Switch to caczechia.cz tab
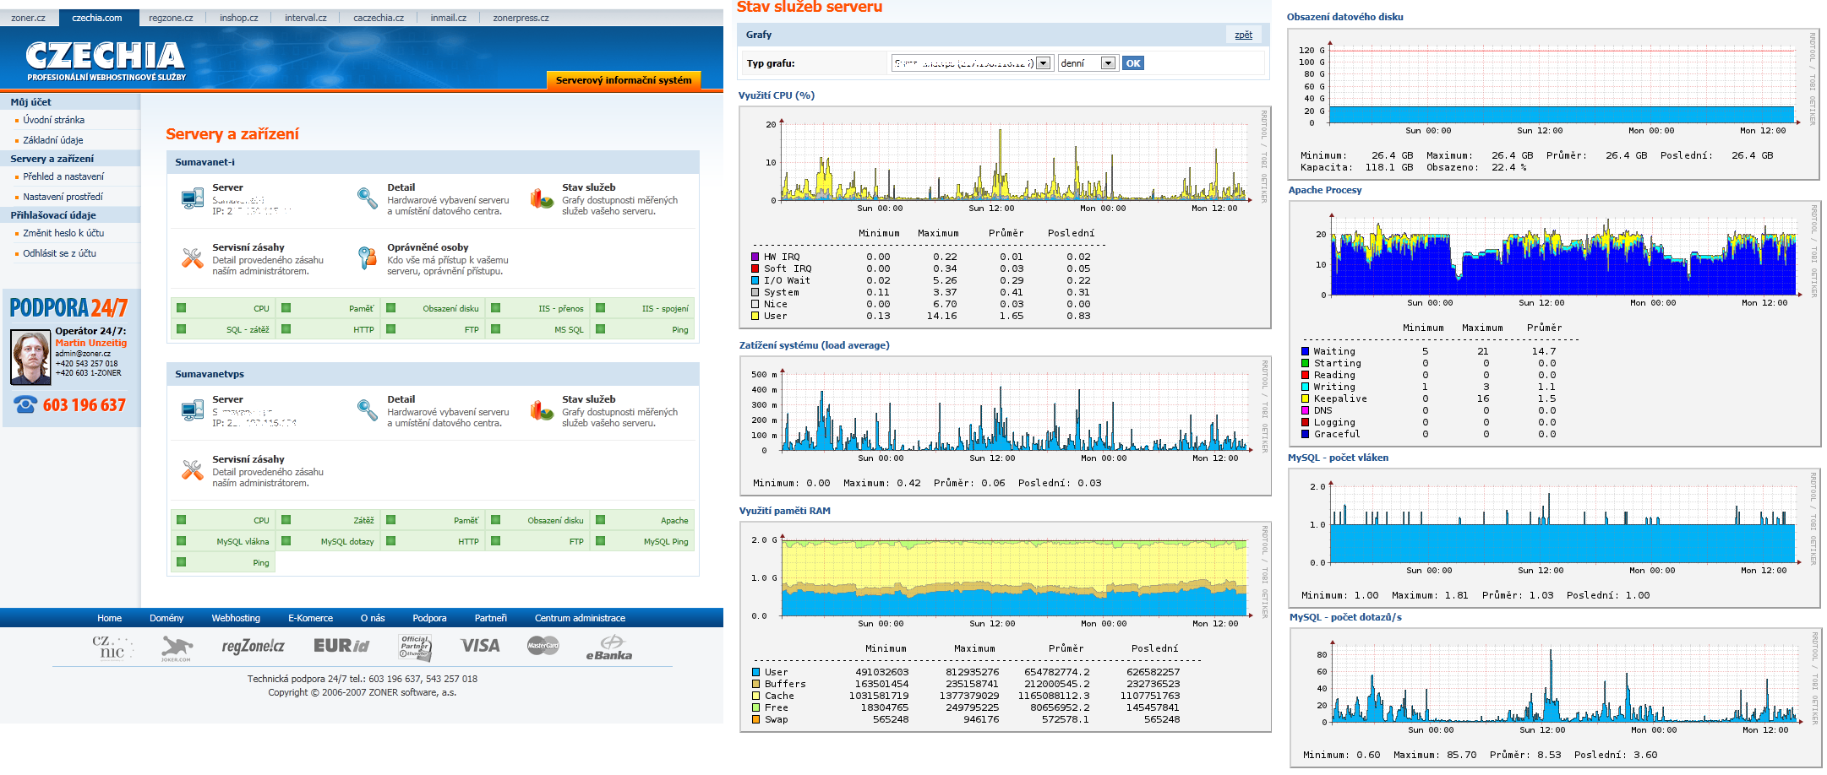The image size is (1827, 775). click(x=379, y=18)
